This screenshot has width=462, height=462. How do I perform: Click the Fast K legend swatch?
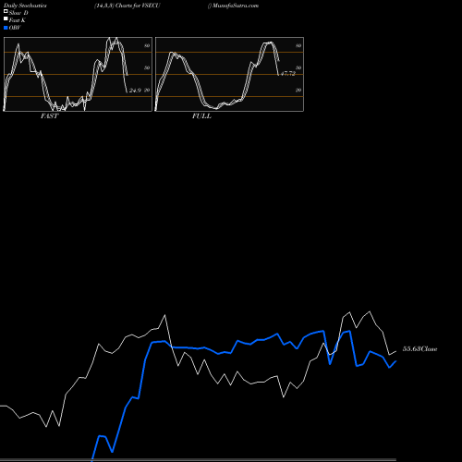(6, 18)
